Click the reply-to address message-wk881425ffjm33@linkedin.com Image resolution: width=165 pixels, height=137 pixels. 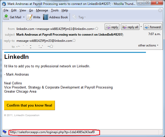pyautogui.click(x=44, y=41)
